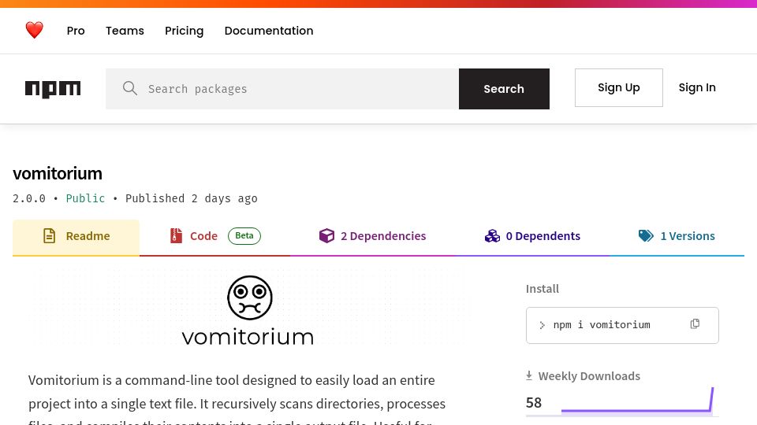Click the 58 downloads count
Screen dimensions: 757x425
click(534, 403)
